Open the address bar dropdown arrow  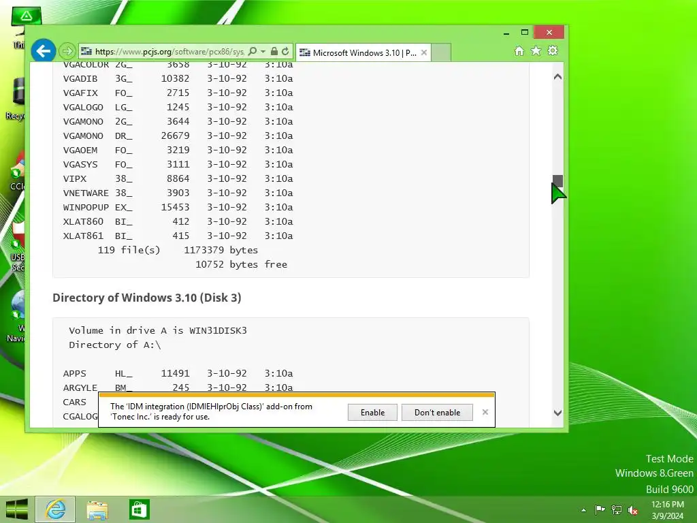(263, 52)
